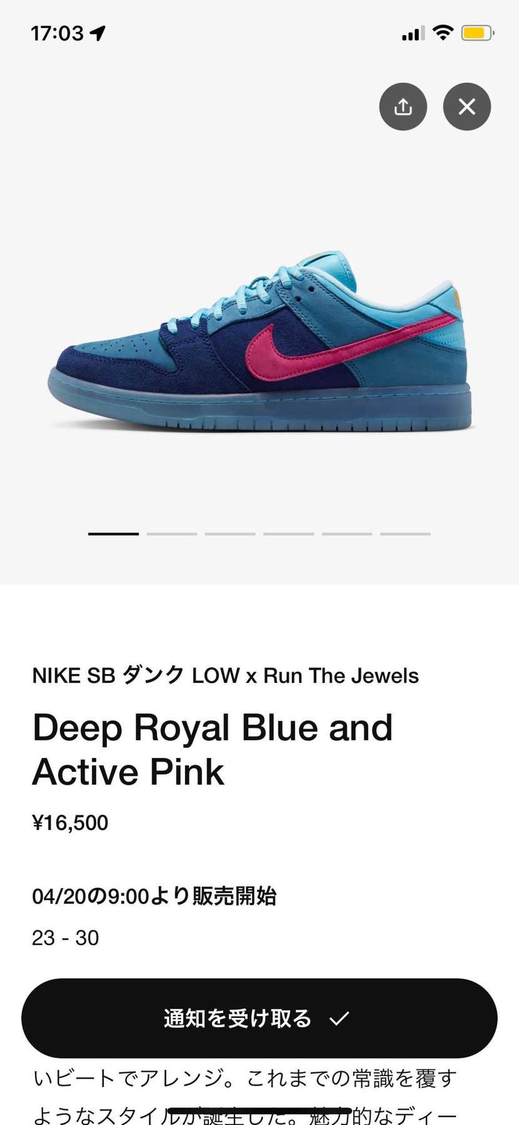Select the second image page indicator
This screenshot has height=1125, width=519.
(172, 534)
